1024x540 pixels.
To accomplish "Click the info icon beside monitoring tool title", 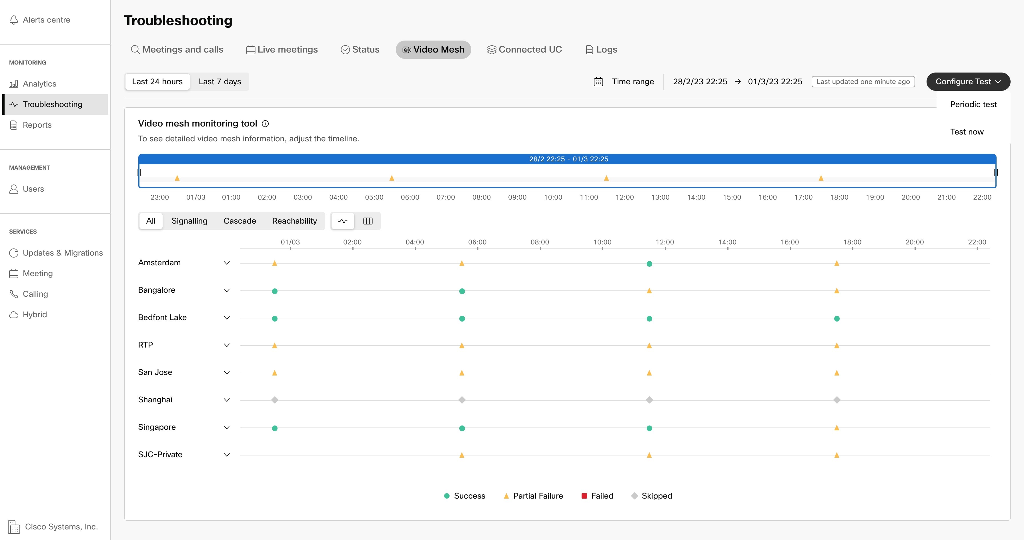I will point(266,124).
